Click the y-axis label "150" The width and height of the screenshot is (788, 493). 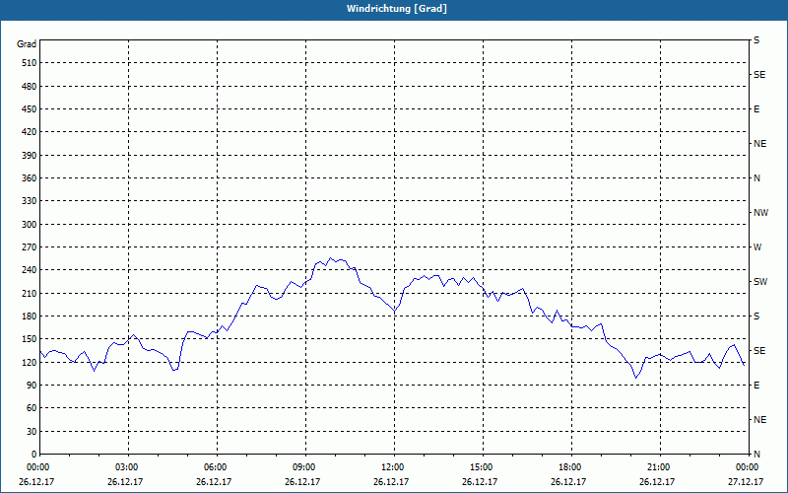coord(30,339)
